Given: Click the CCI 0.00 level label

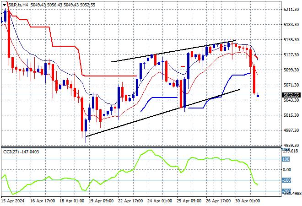Looking at the screenshot, I should coord(287,169).
